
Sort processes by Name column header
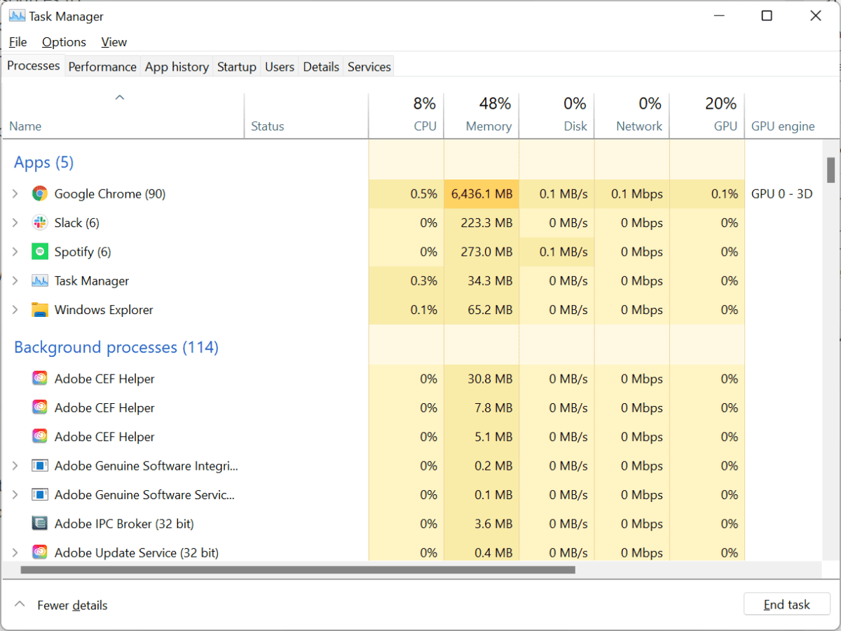(x=123, y=116)
